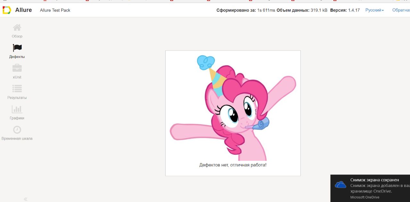Open the Временная шкала clock icon
This screenshot has width=410, height=202.
coord(17,130)
